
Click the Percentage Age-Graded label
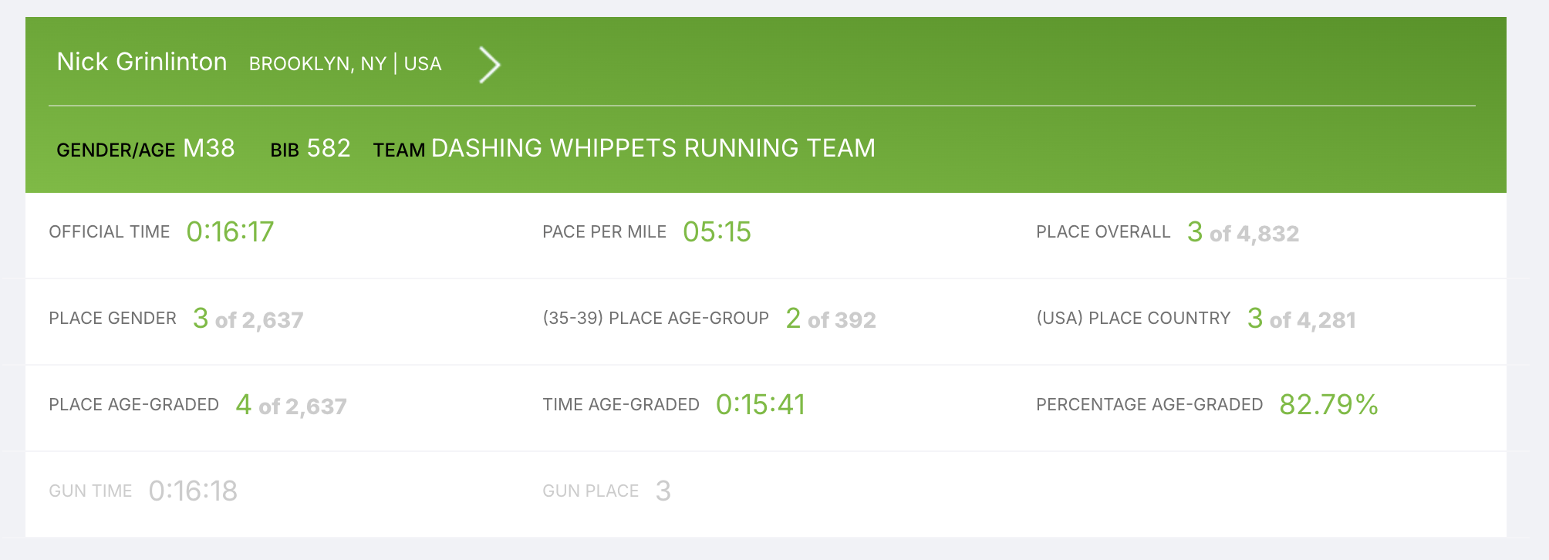1149,405
